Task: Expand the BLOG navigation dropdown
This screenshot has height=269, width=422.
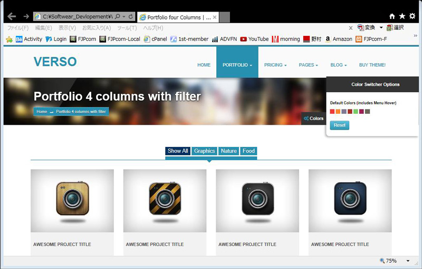Action: click(x=339, y=65)
